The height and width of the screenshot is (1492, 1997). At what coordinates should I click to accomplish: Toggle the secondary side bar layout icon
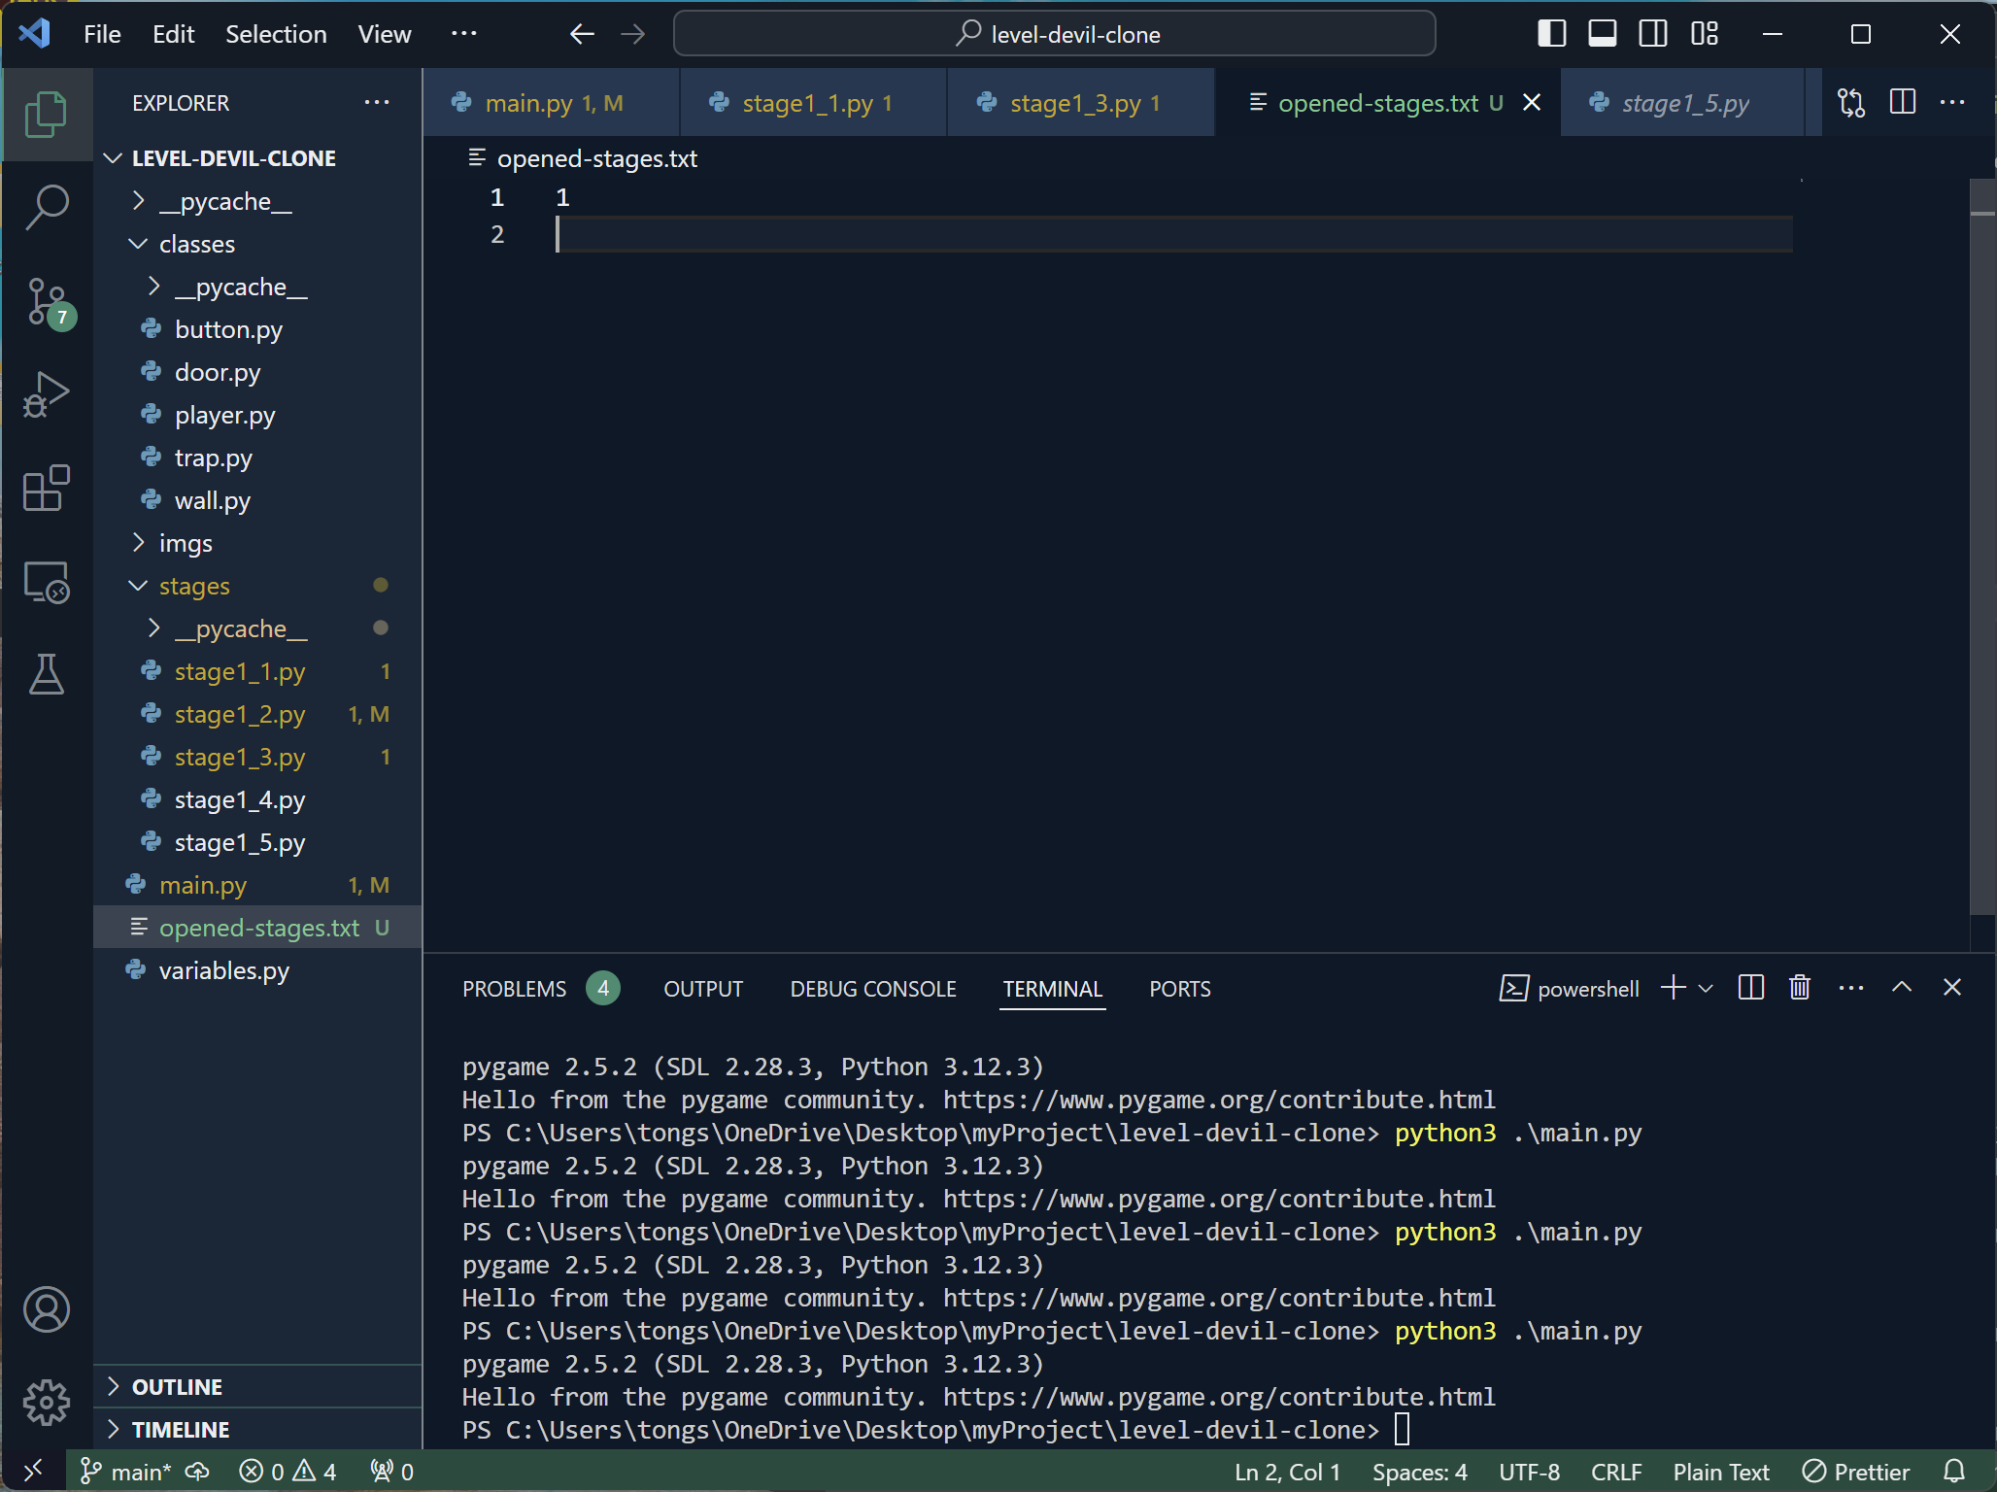pyautogui.click(x=1652, y=34)
